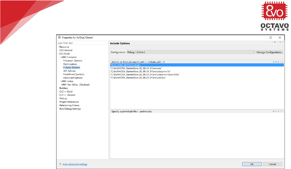Select Project References in the tree

click(x=69, y=102)
